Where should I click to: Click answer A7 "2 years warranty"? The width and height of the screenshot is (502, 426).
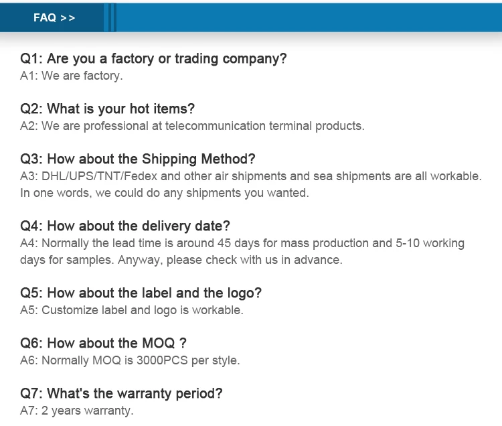pos(77,411)
